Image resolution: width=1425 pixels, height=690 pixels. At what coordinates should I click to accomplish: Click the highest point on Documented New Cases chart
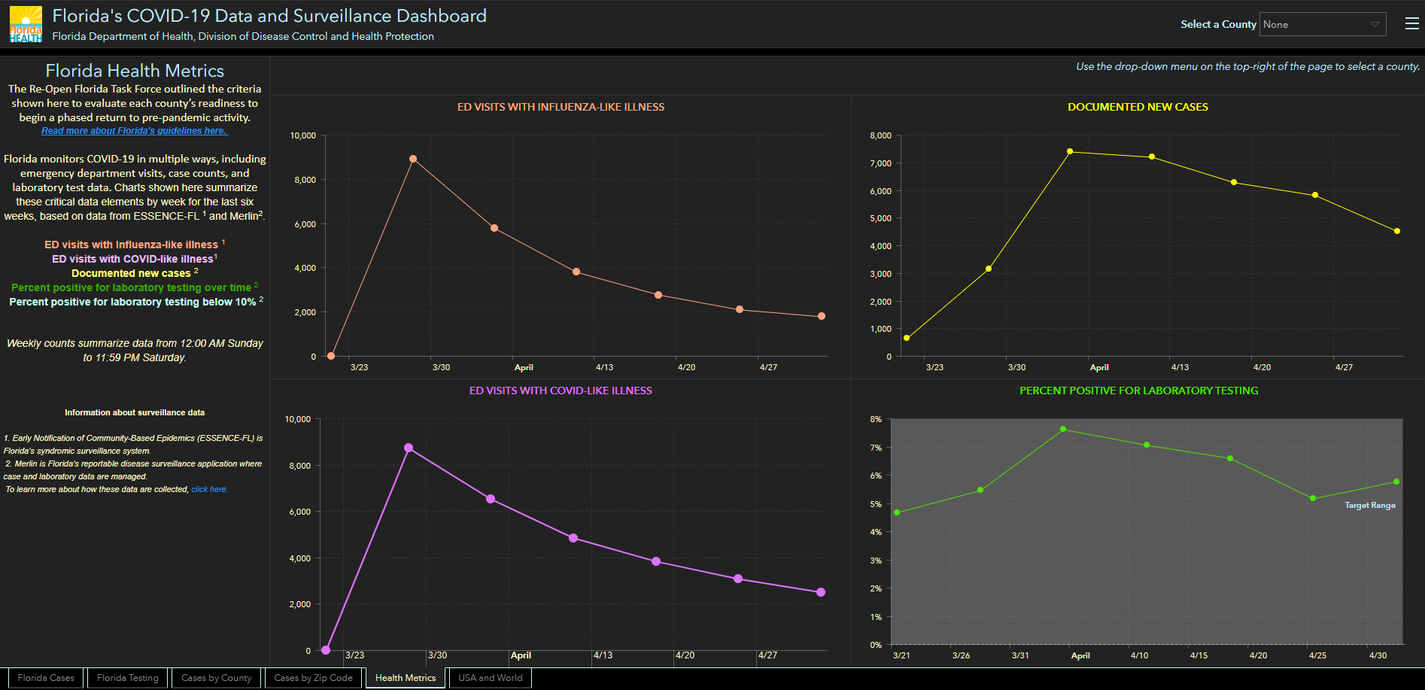(x=1070, y=151)
